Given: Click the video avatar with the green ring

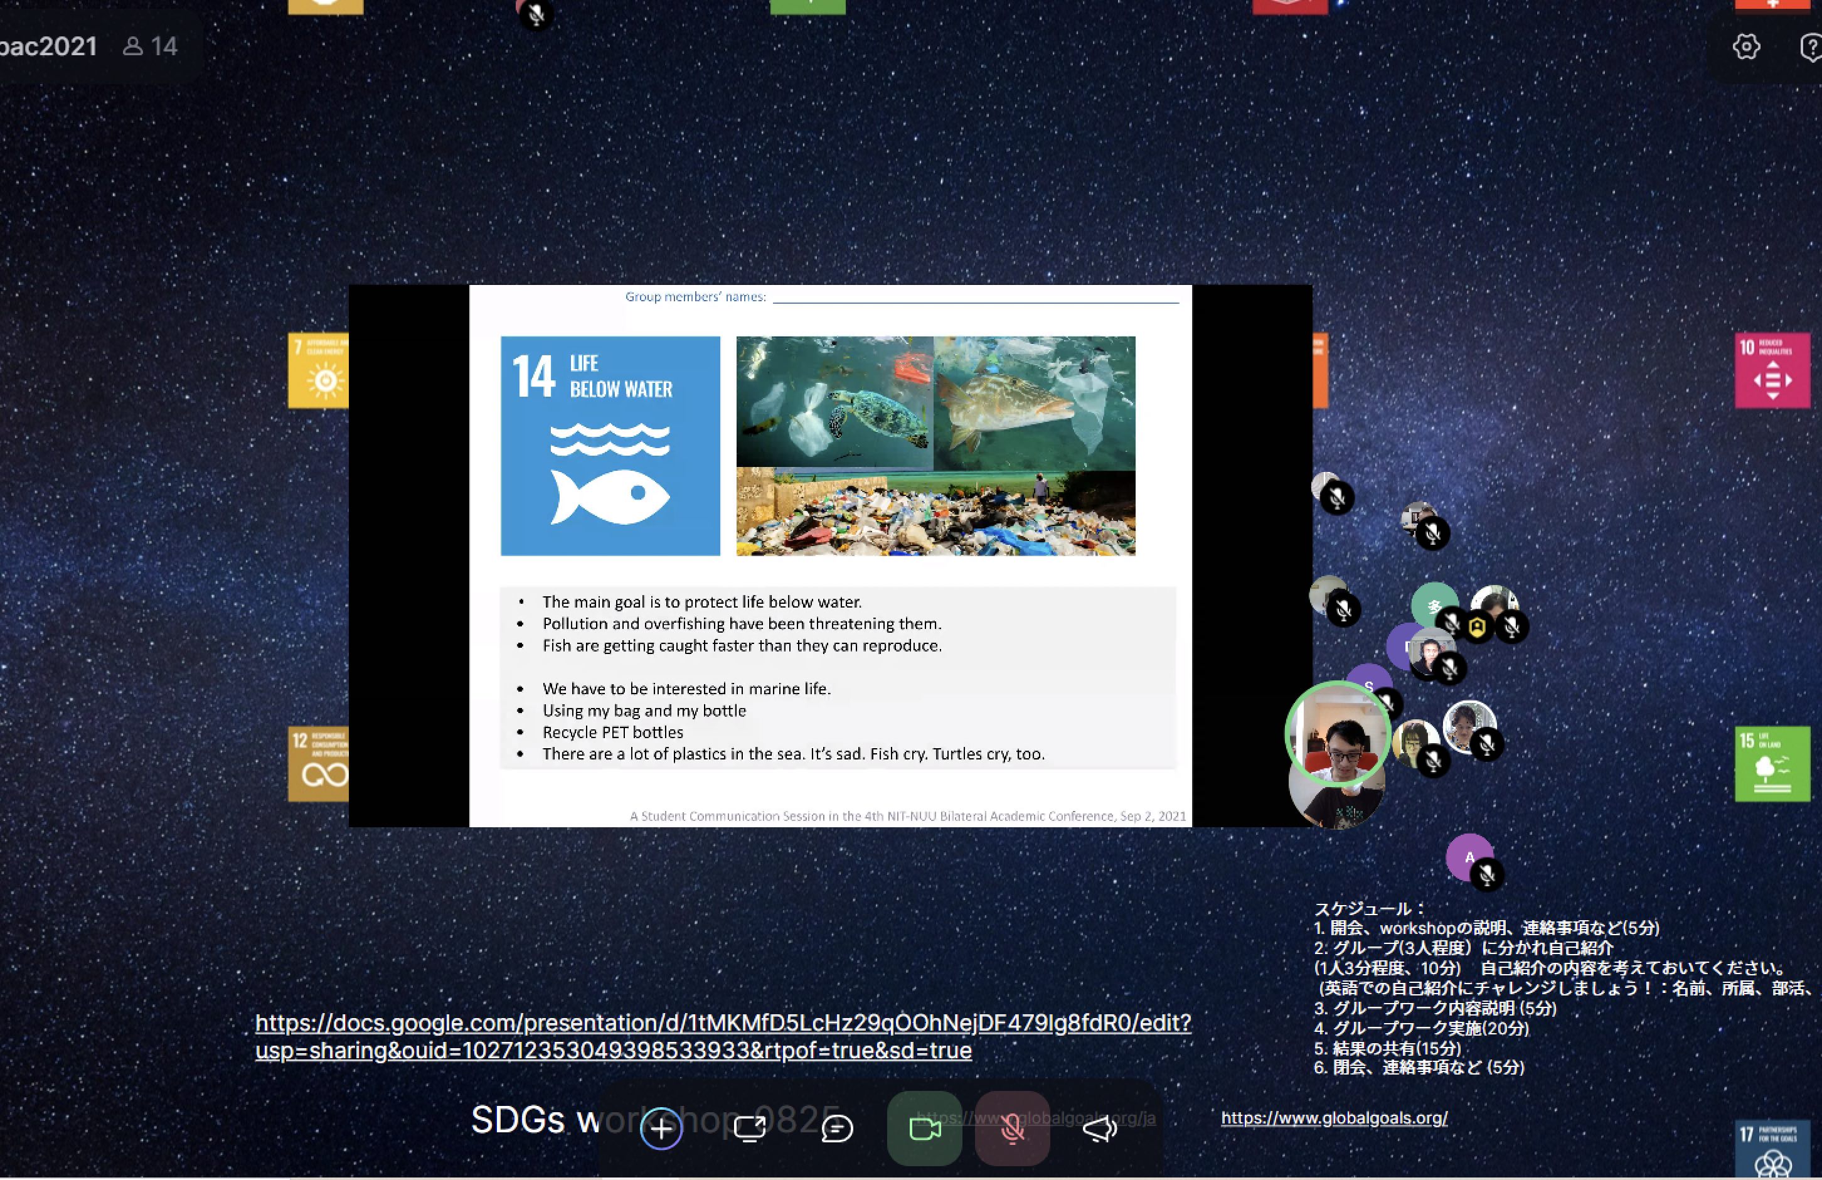Looking at the screenshot, I should (1338, 734).
